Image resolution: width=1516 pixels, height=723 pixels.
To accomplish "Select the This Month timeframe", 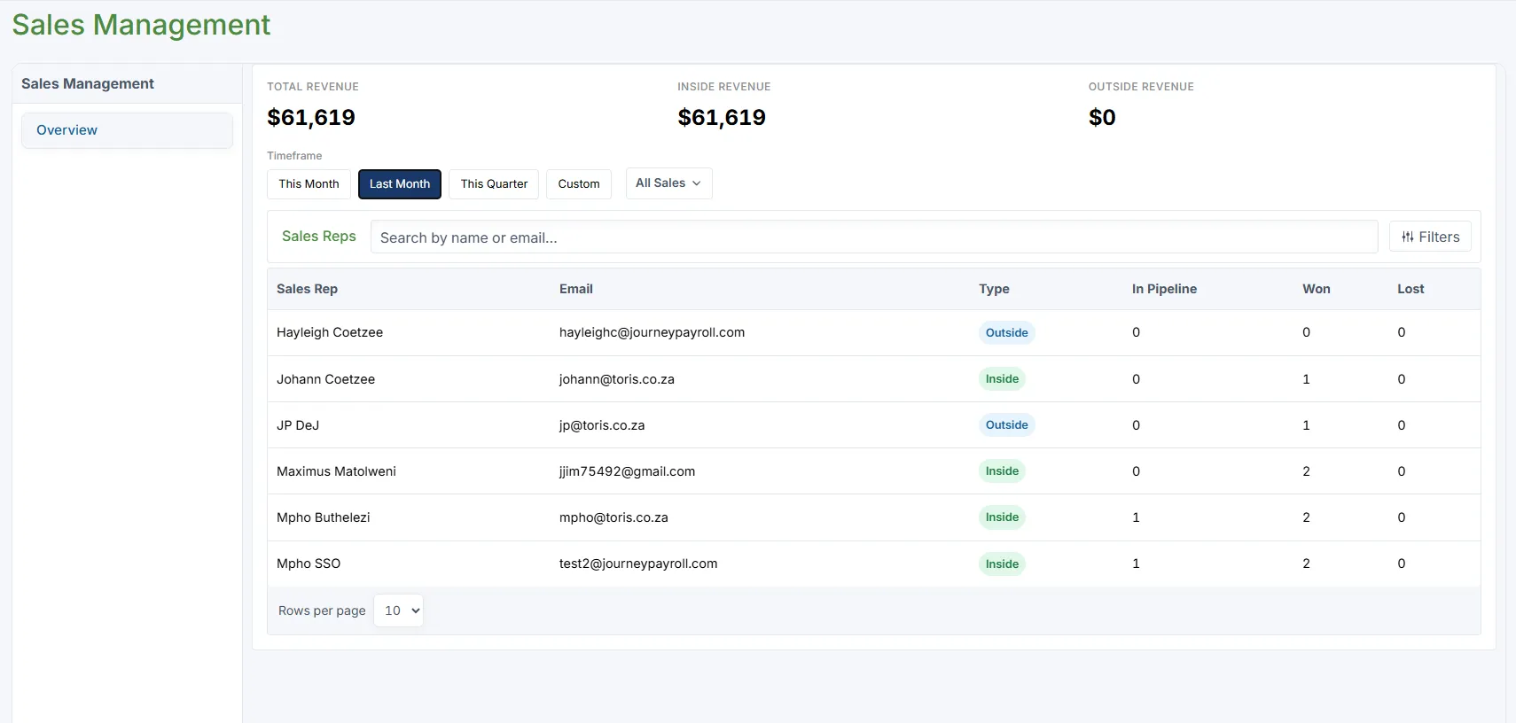I will coord(309,183).
